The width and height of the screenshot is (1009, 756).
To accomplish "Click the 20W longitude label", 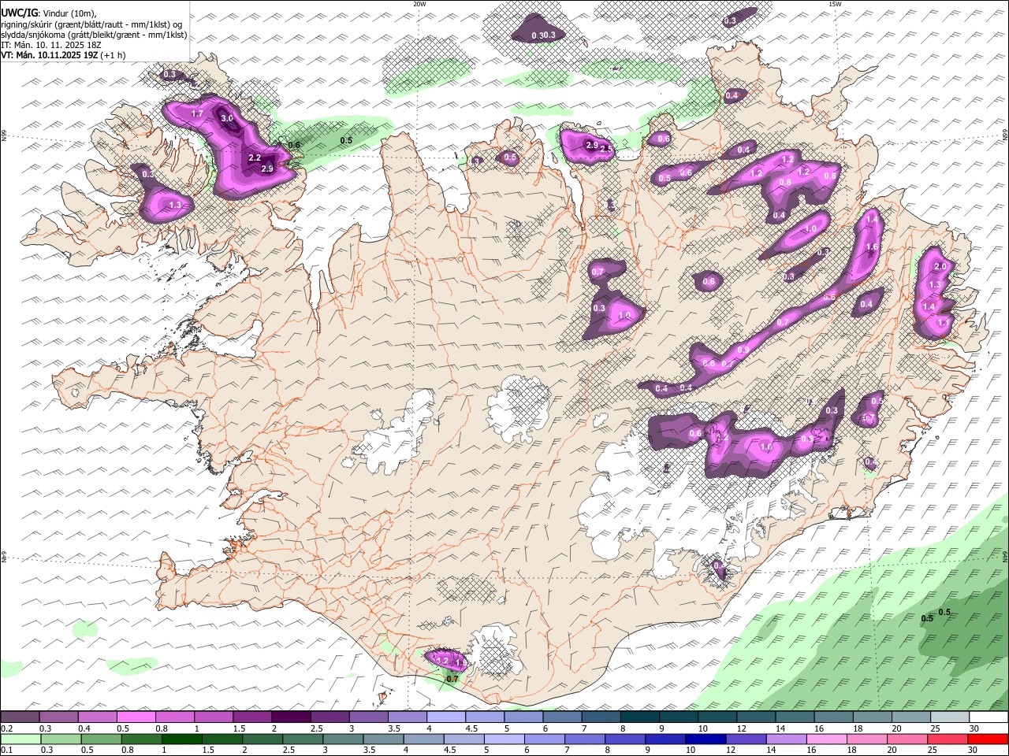I will (x=419, y=4).
